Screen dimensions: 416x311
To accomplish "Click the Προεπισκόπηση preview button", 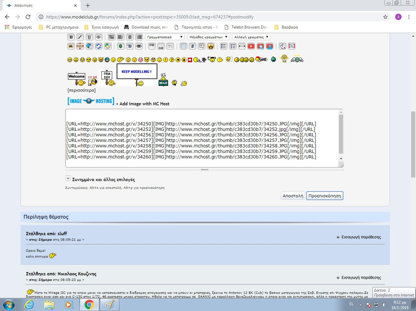I will pos(325,196).
